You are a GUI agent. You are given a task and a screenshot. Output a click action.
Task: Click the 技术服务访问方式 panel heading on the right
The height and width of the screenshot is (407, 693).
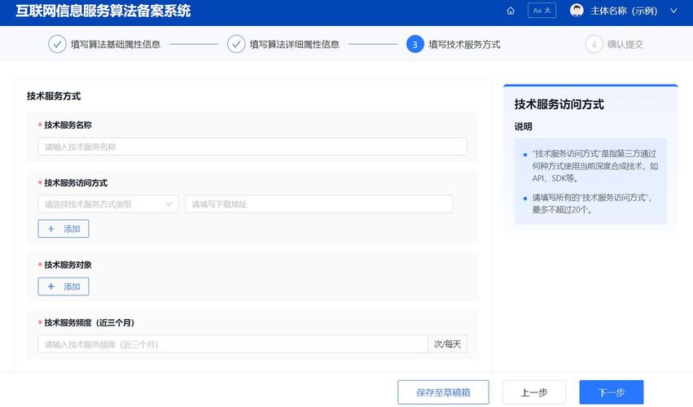pos(559,104)
